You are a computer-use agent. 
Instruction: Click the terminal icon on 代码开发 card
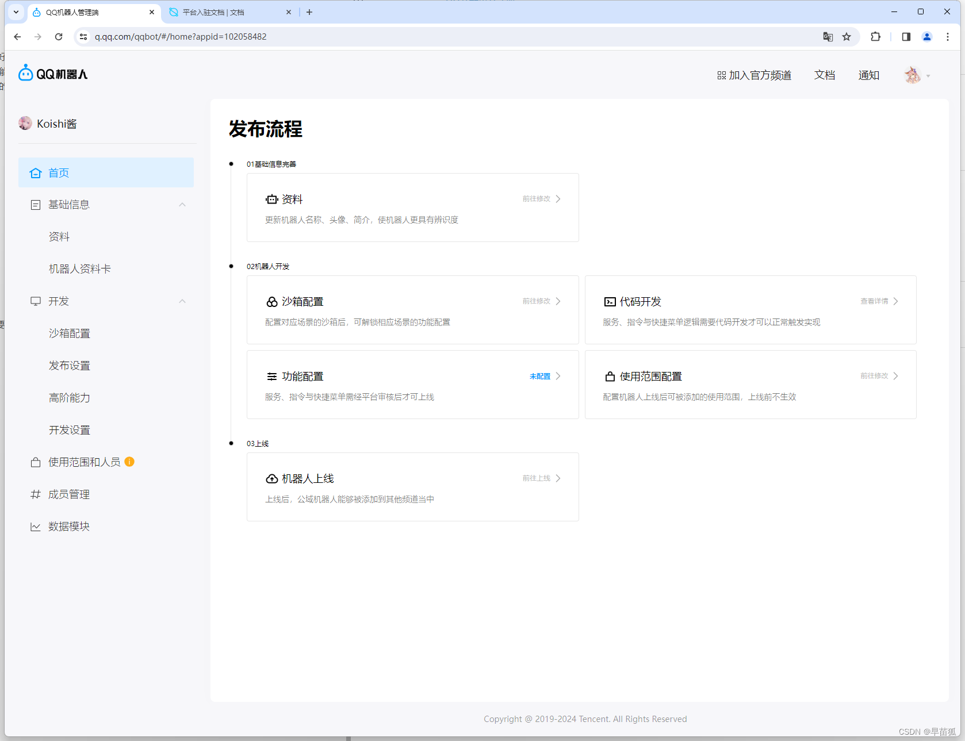point(610,302)
